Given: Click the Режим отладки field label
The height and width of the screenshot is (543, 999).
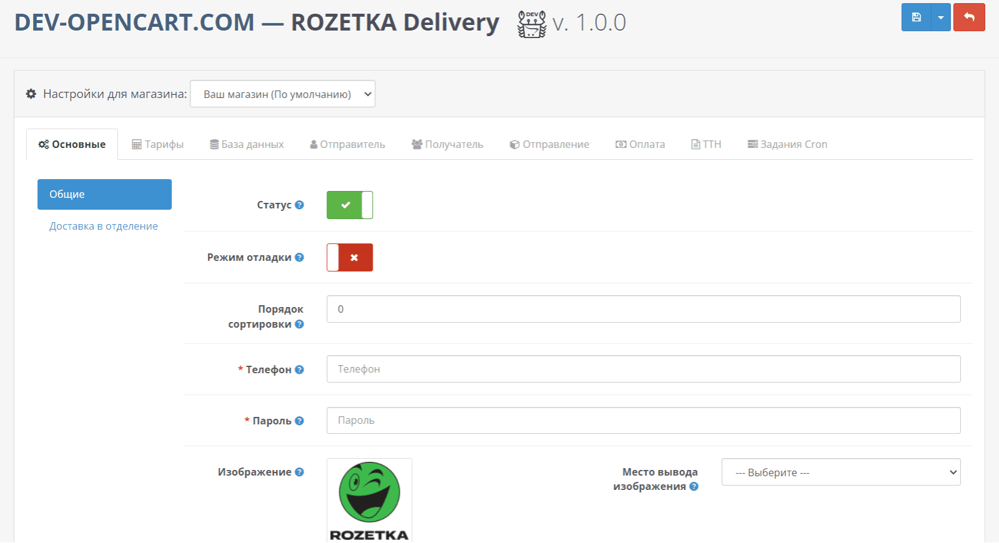Looking at the screenshot, I should pos(249,257).
